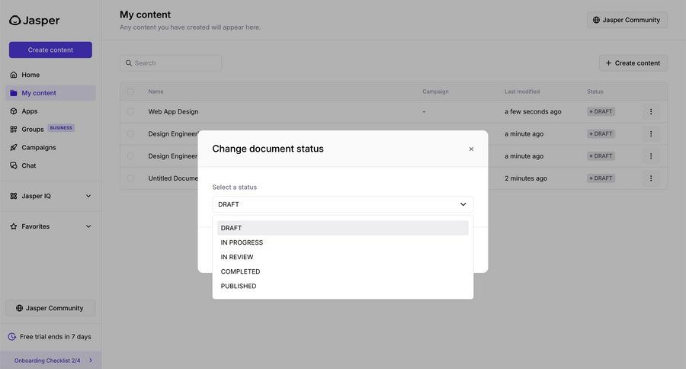Click the Jasper IQ icon
Viewport: 686px width, 369px height.
click(x=14, y=196)
